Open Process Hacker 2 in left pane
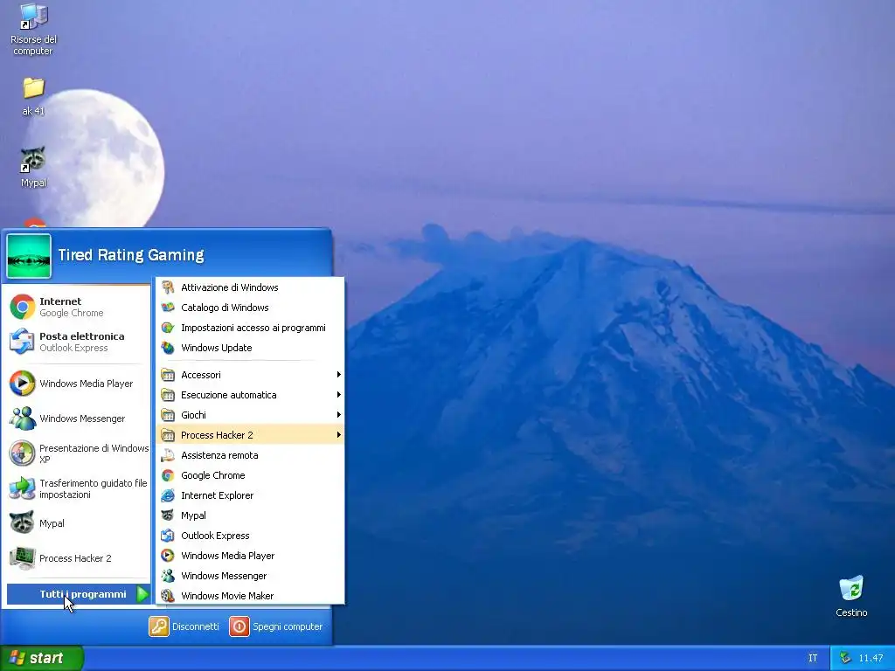Viewport: 895px width, 671px height. [78, 558]
